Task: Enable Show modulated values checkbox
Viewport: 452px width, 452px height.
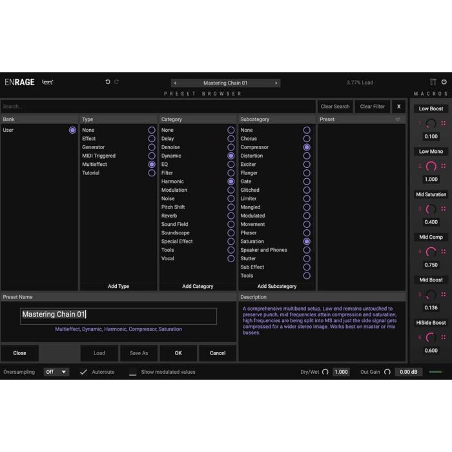Action: pos(132,372)
